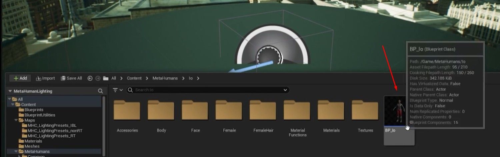
Task: Expand the chevron after the Content breadcrumb
Action: coord(147,78)
